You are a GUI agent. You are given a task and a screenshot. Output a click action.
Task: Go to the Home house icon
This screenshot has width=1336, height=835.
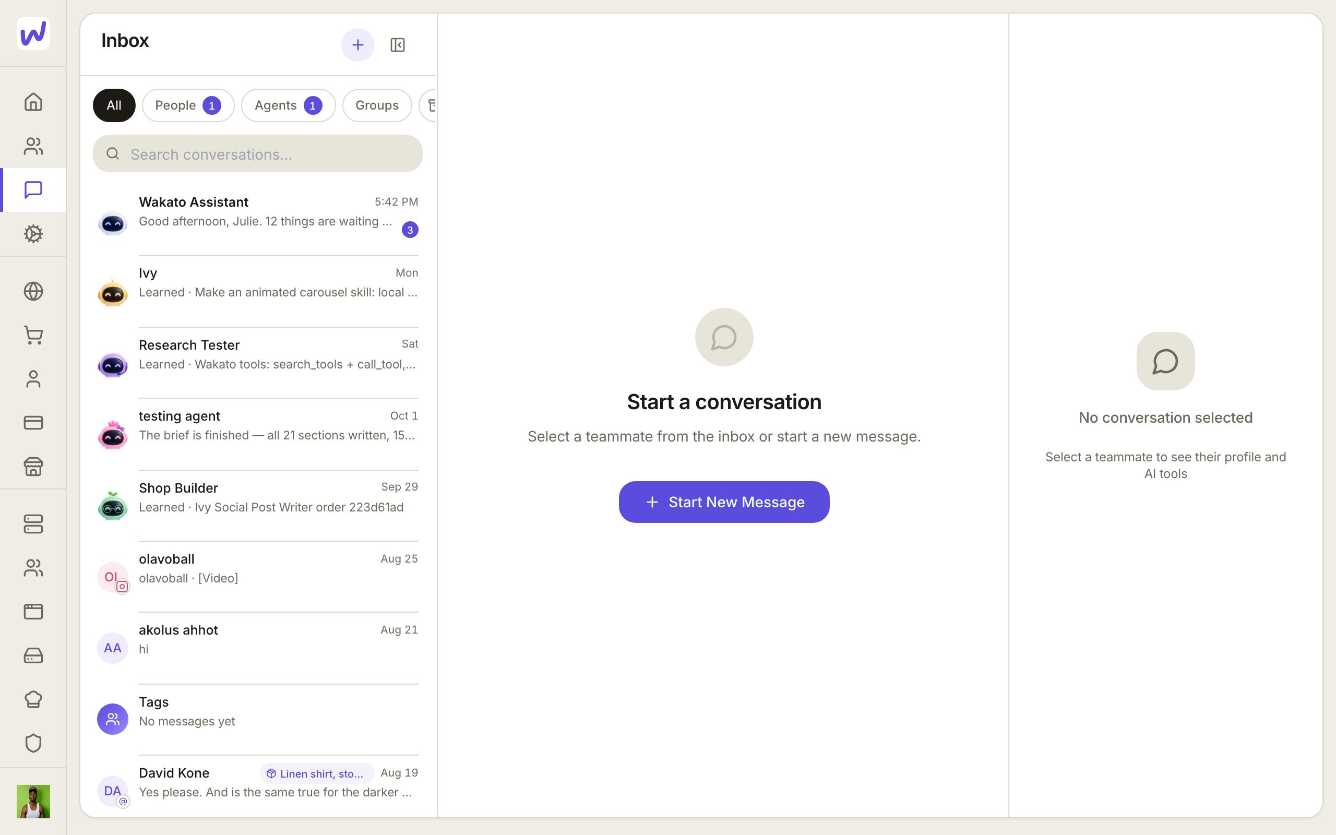(33, 102)
